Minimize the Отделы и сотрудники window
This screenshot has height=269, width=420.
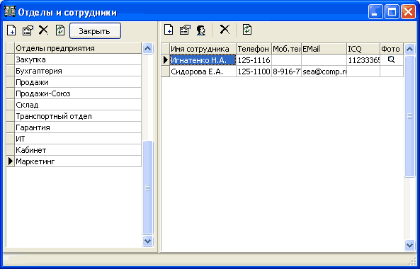coord(375,12)
